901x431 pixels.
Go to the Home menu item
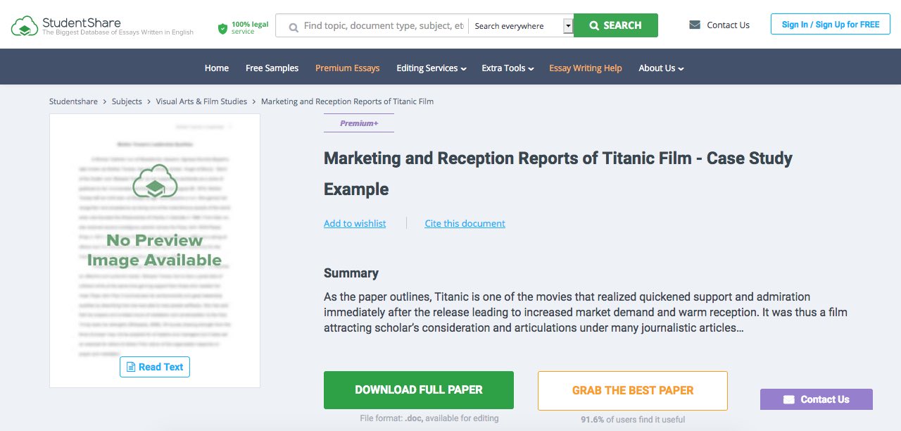pyautogui.click(x=217, y=68)
